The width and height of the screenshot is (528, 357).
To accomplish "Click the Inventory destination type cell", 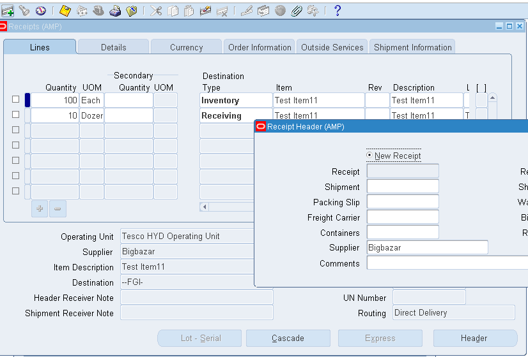I will coord(236,101).
